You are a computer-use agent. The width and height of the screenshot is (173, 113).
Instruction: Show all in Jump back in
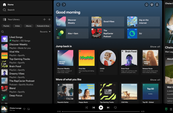point(155,47)
